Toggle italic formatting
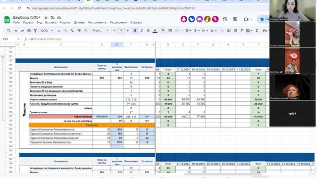317x178 pixels. (x=142, y=31)
